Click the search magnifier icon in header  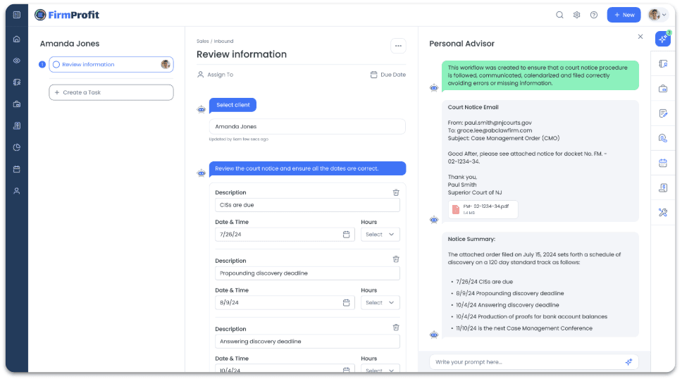pos(559,15)
